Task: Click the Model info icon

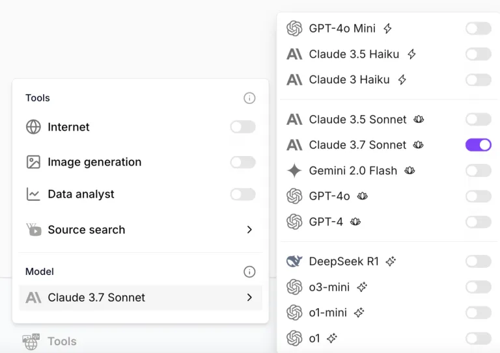Action: coord(249,272)
